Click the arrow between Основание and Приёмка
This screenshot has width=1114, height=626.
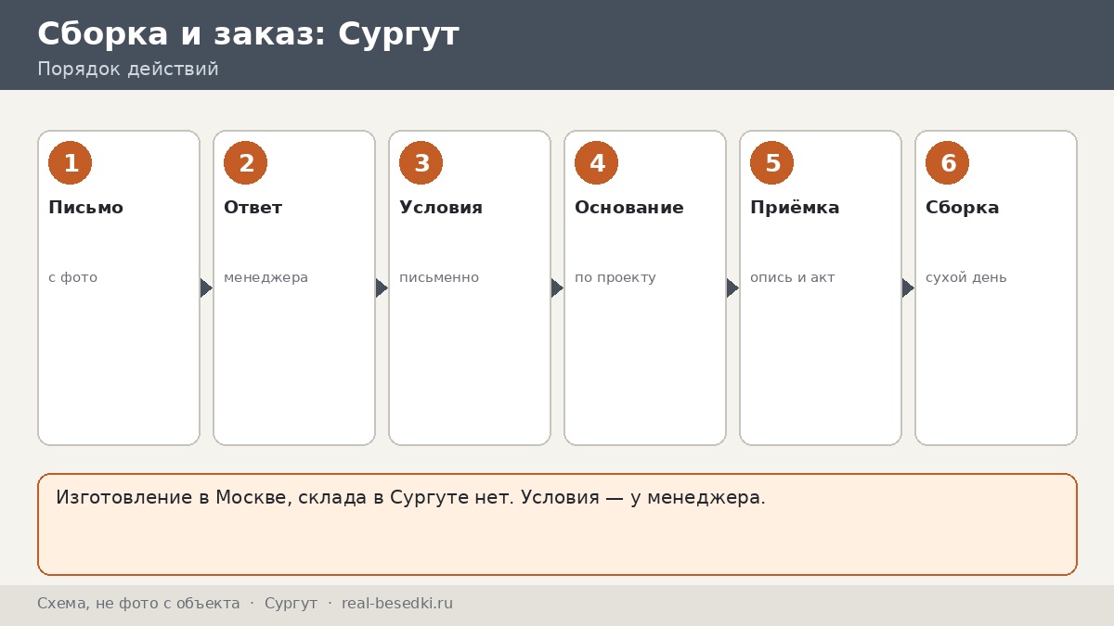[x=732, y=287]
